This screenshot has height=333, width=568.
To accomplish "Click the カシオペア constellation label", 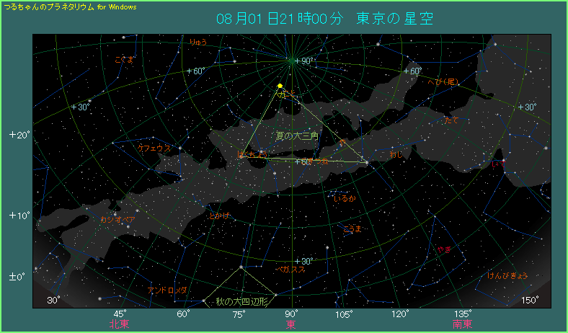I will (117, 218).
